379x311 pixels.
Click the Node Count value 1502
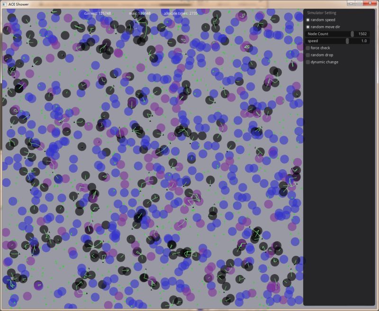(362, 34)
